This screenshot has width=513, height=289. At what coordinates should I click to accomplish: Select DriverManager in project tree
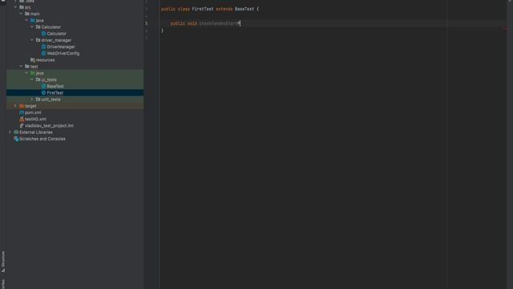pos(61,47)
